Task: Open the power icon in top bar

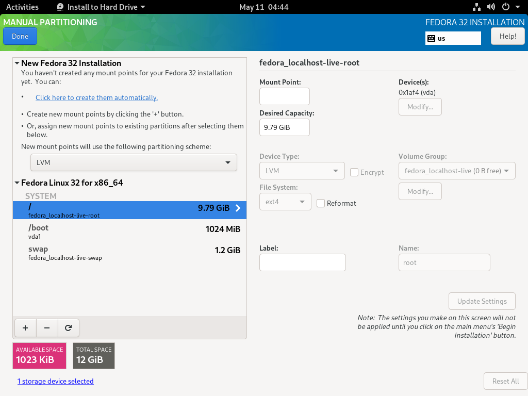Action: tap(505, 7)
